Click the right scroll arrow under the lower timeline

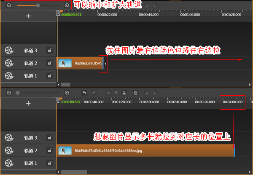(x=250, y=172)
